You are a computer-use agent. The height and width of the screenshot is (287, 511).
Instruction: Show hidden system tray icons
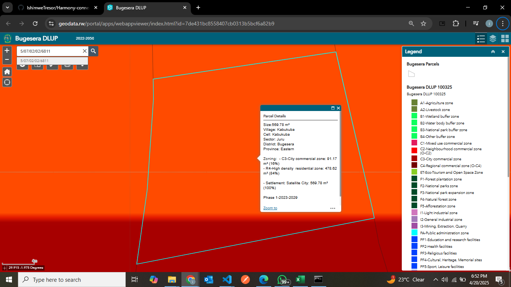tap(435, 280)
